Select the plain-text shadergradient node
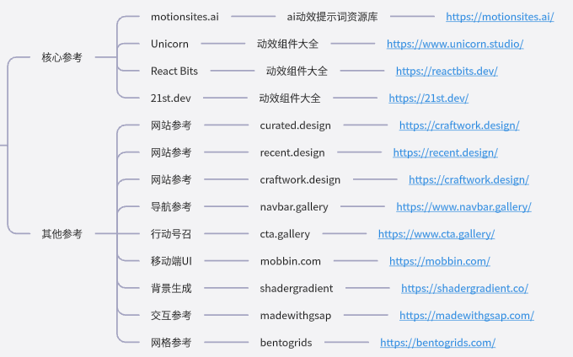This screenshot has height=357, width=573. click(297, 288)
